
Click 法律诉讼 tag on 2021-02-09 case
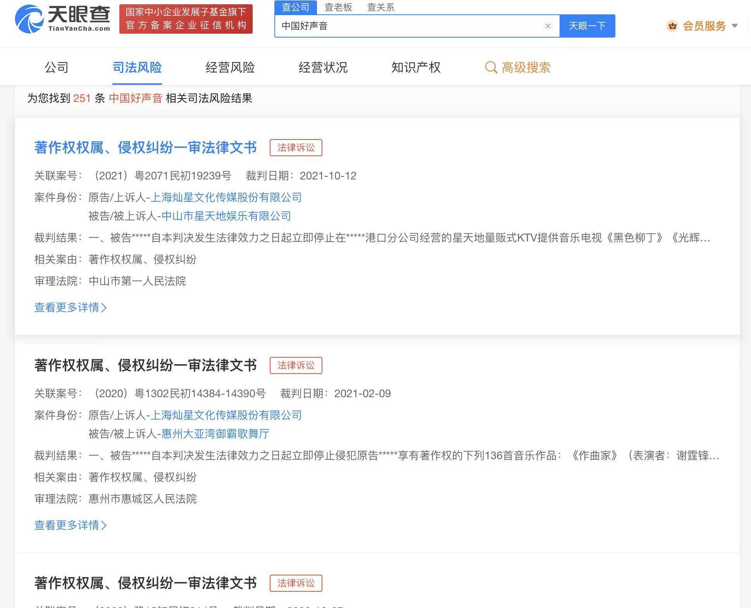296,365
